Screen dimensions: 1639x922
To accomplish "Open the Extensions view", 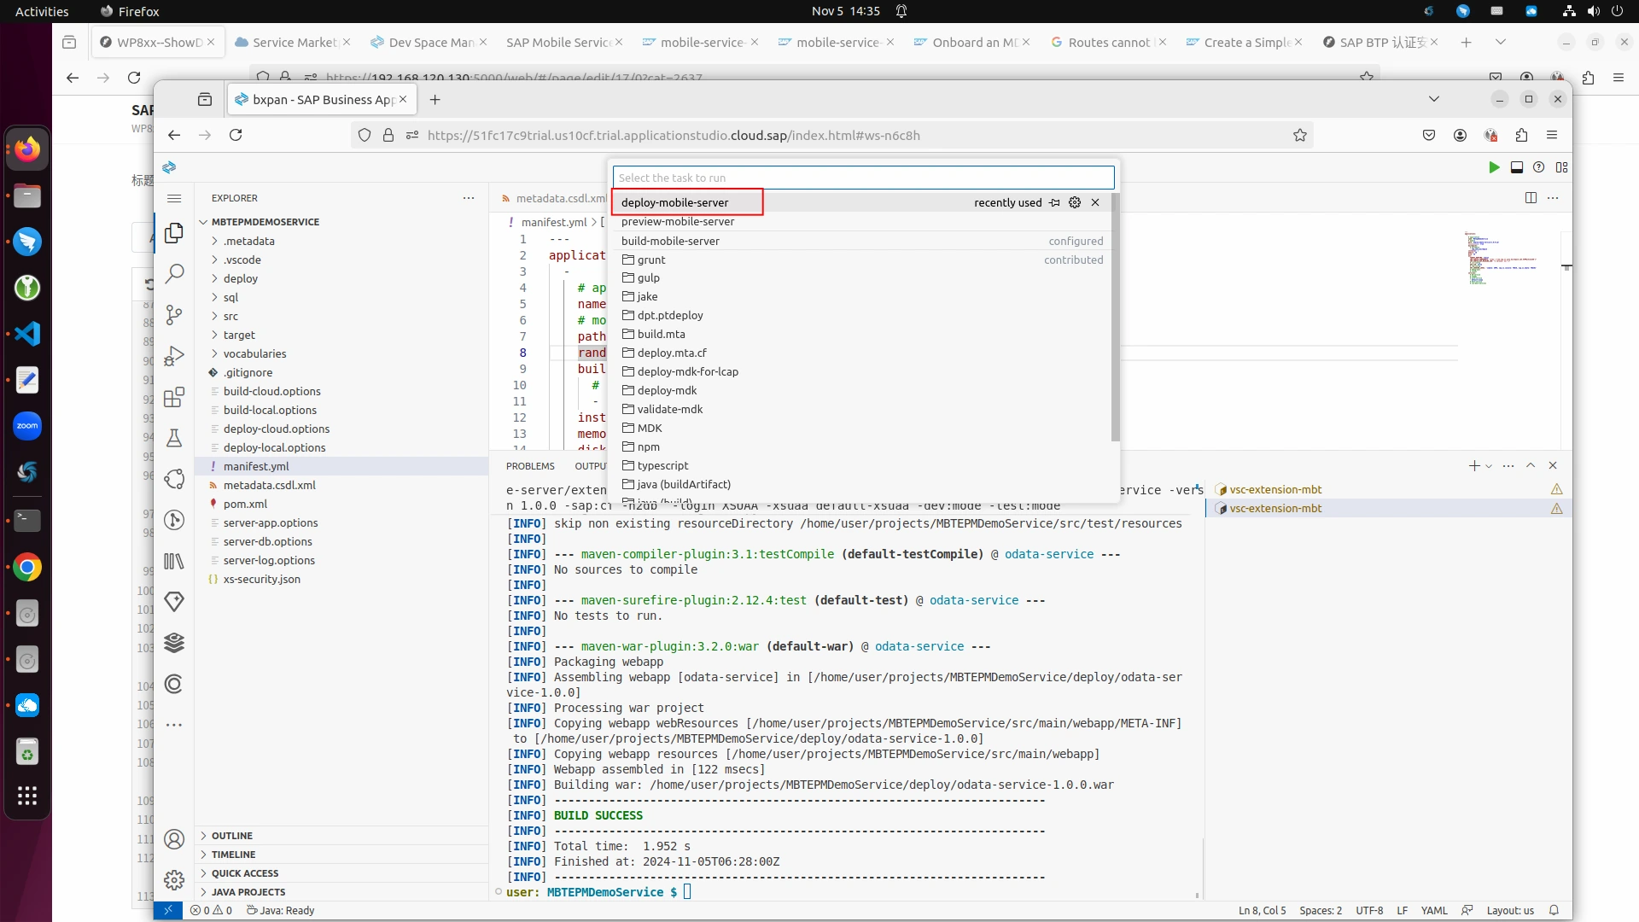I will tap(174, 397).
